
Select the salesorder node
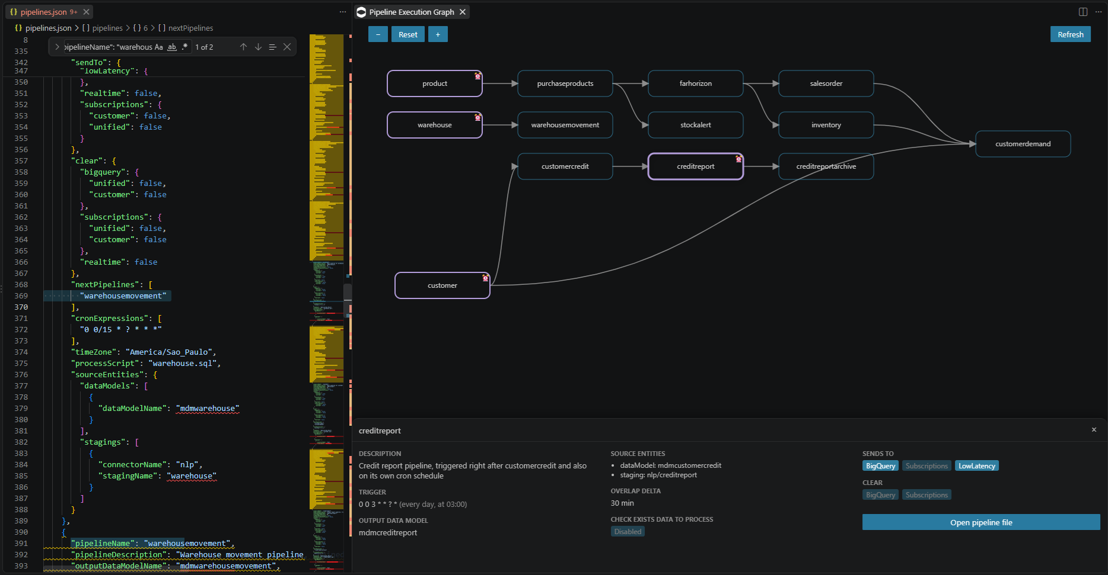click(x=826, y=83)
